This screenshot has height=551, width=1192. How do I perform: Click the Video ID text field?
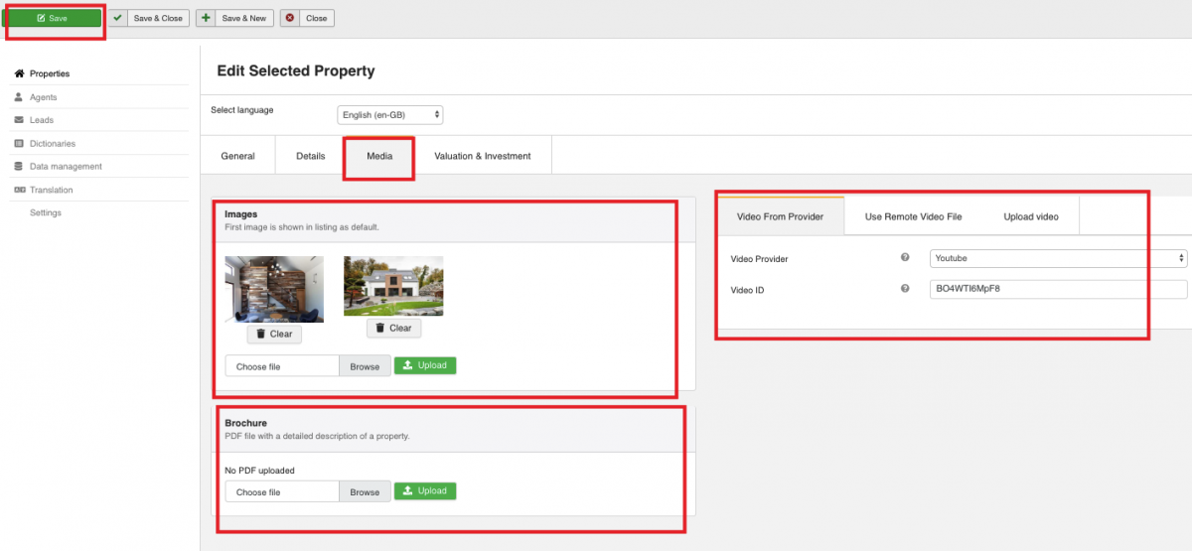click(1058, 289)
